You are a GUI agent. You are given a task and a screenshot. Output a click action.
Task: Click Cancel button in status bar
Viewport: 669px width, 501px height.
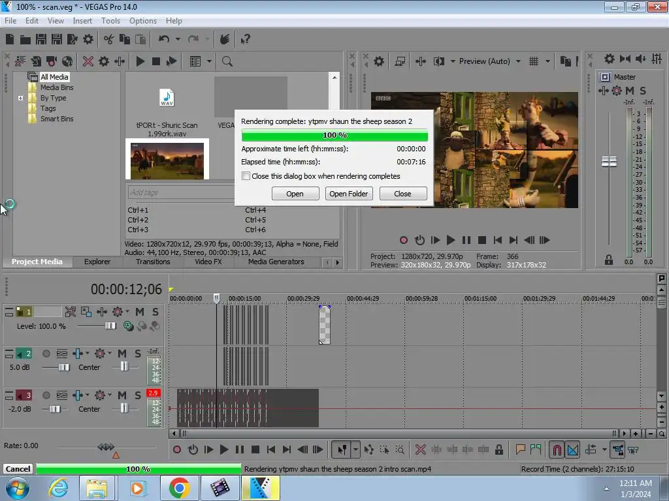tap(18, 468)
